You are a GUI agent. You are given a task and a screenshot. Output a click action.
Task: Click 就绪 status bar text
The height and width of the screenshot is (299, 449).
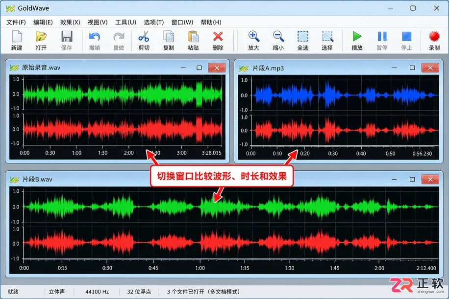[x=13, y=292]
